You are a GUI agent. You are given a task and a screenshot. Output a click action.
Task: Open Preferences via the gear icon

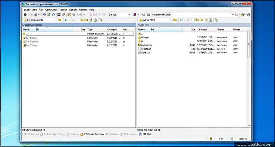pyautogui.click(x=25, y=14)
